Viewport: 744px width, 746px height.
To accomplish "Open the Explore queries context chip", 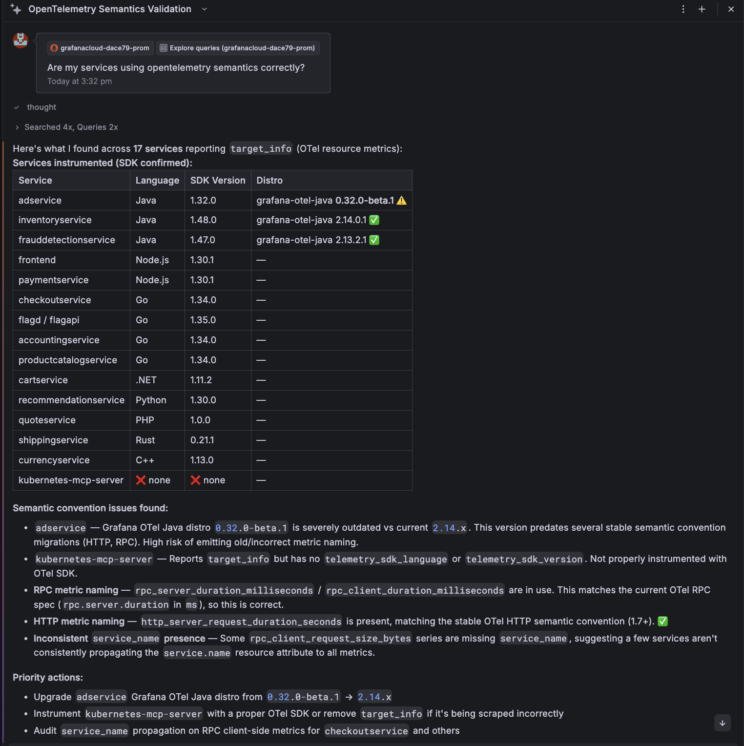I will [238, 48].
